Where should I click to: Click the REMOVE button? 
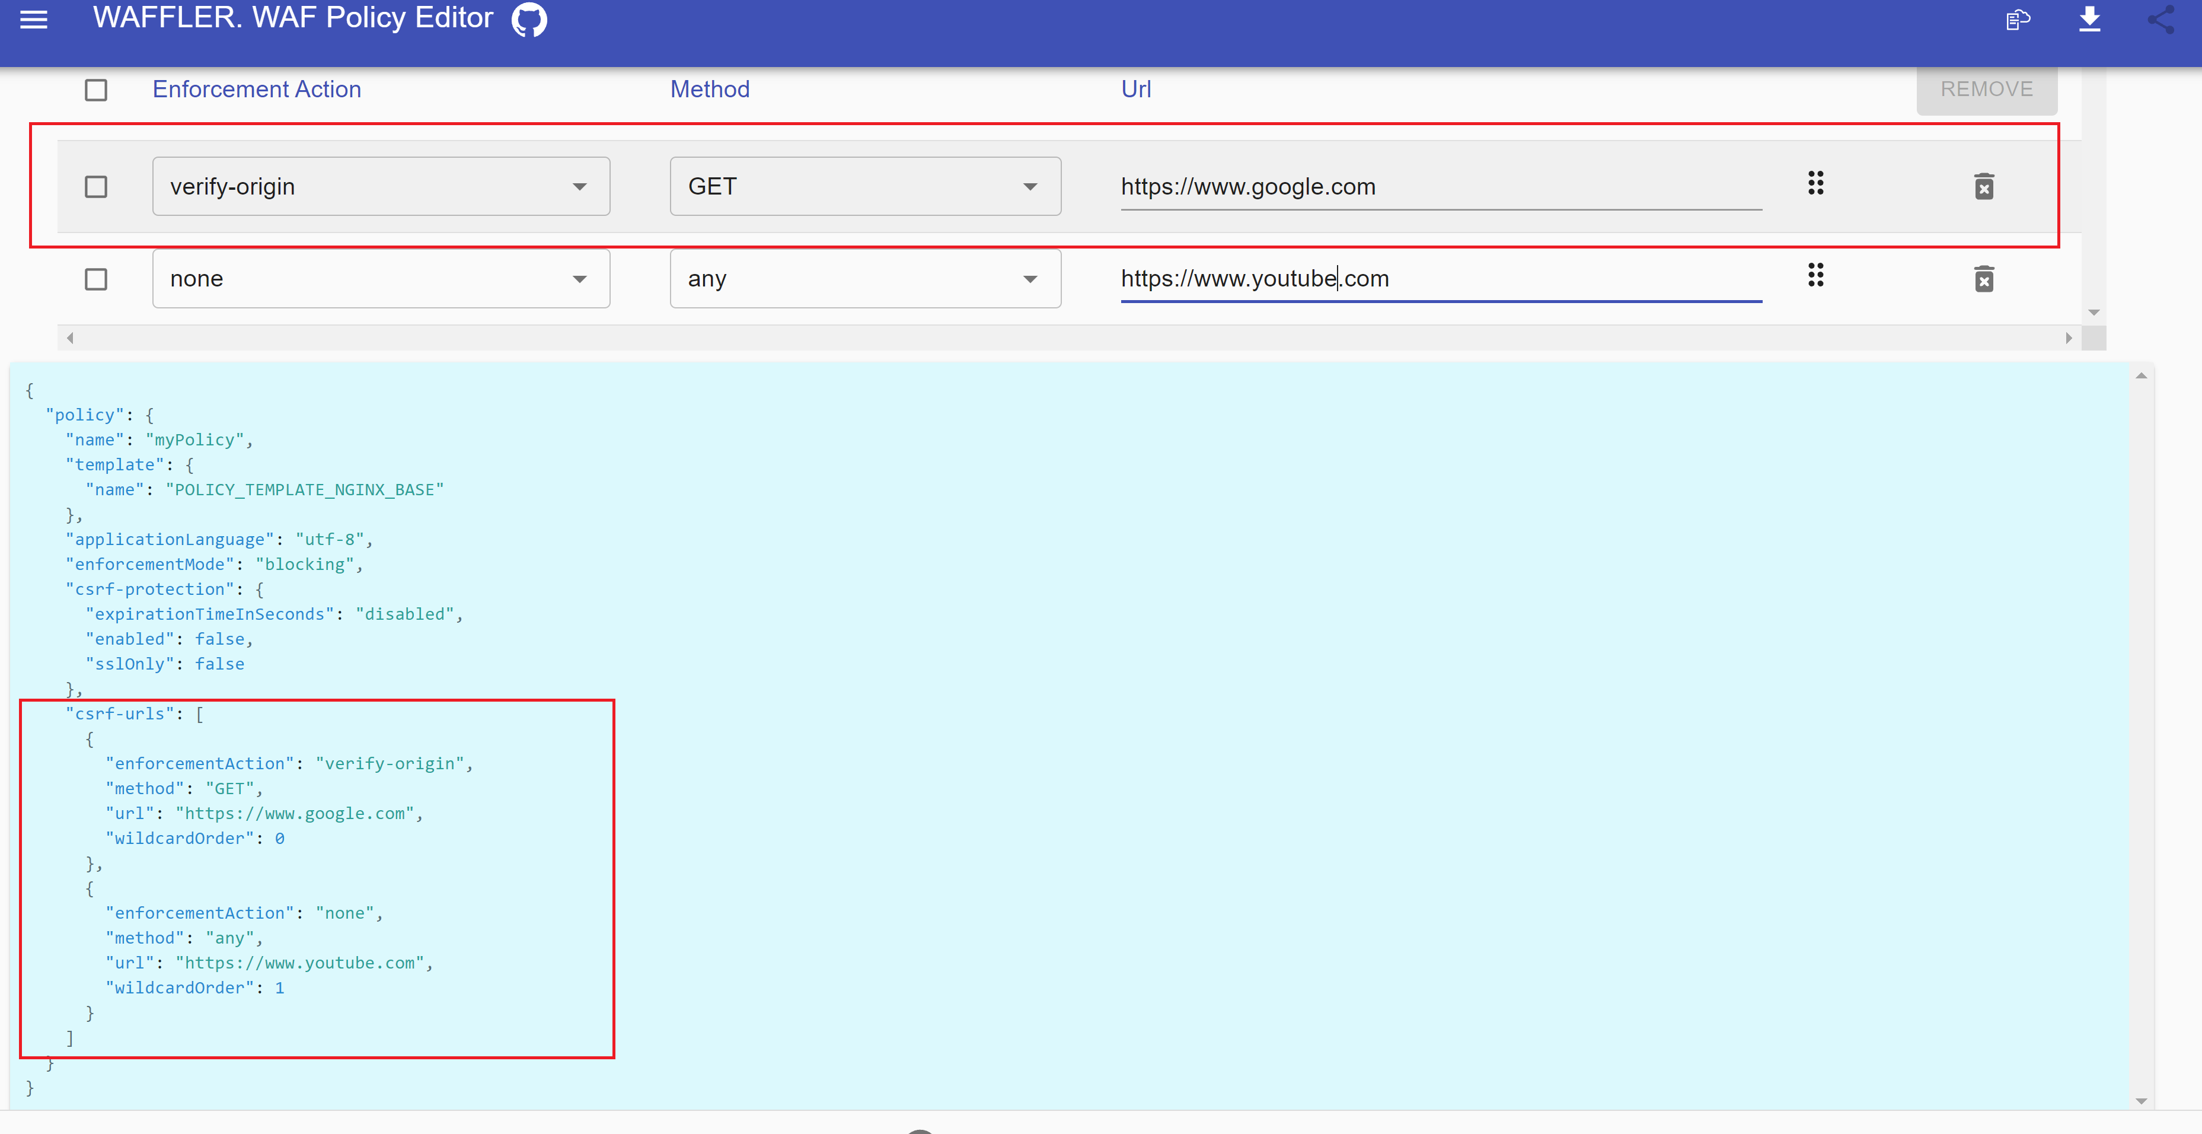coord(1987,89)
